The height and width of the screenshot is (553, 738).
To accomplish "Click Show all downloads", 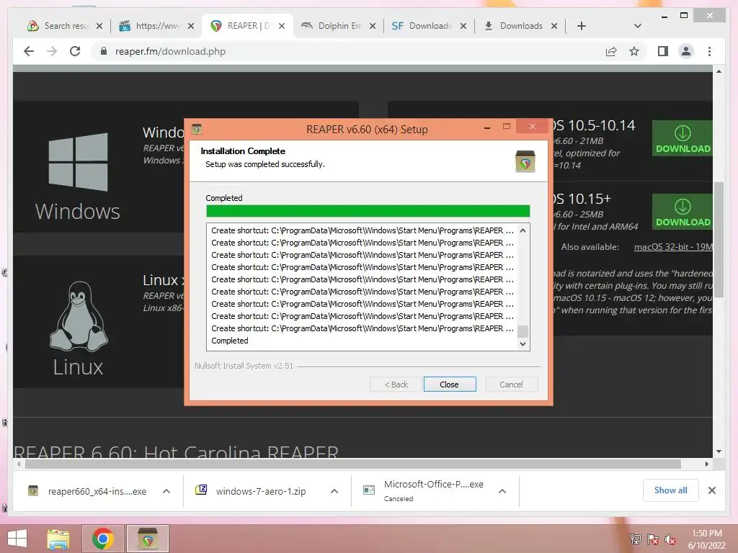I will [x=671, y=490].
